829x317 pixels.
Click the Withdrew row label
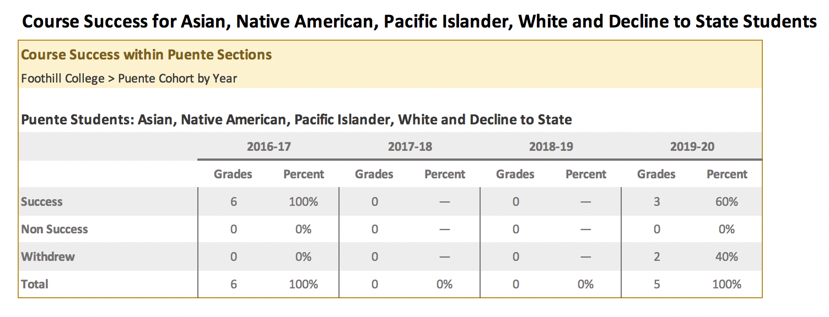pos(48,256)
